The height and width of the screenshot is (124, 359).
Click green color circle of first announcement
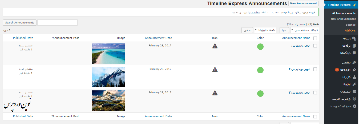[x=260, y=47]
